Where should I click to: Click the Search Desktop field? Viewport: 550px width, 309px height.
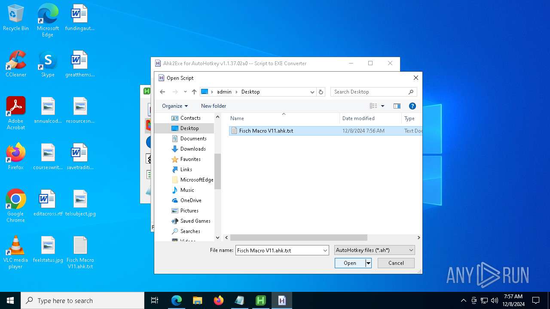(369, 92)
